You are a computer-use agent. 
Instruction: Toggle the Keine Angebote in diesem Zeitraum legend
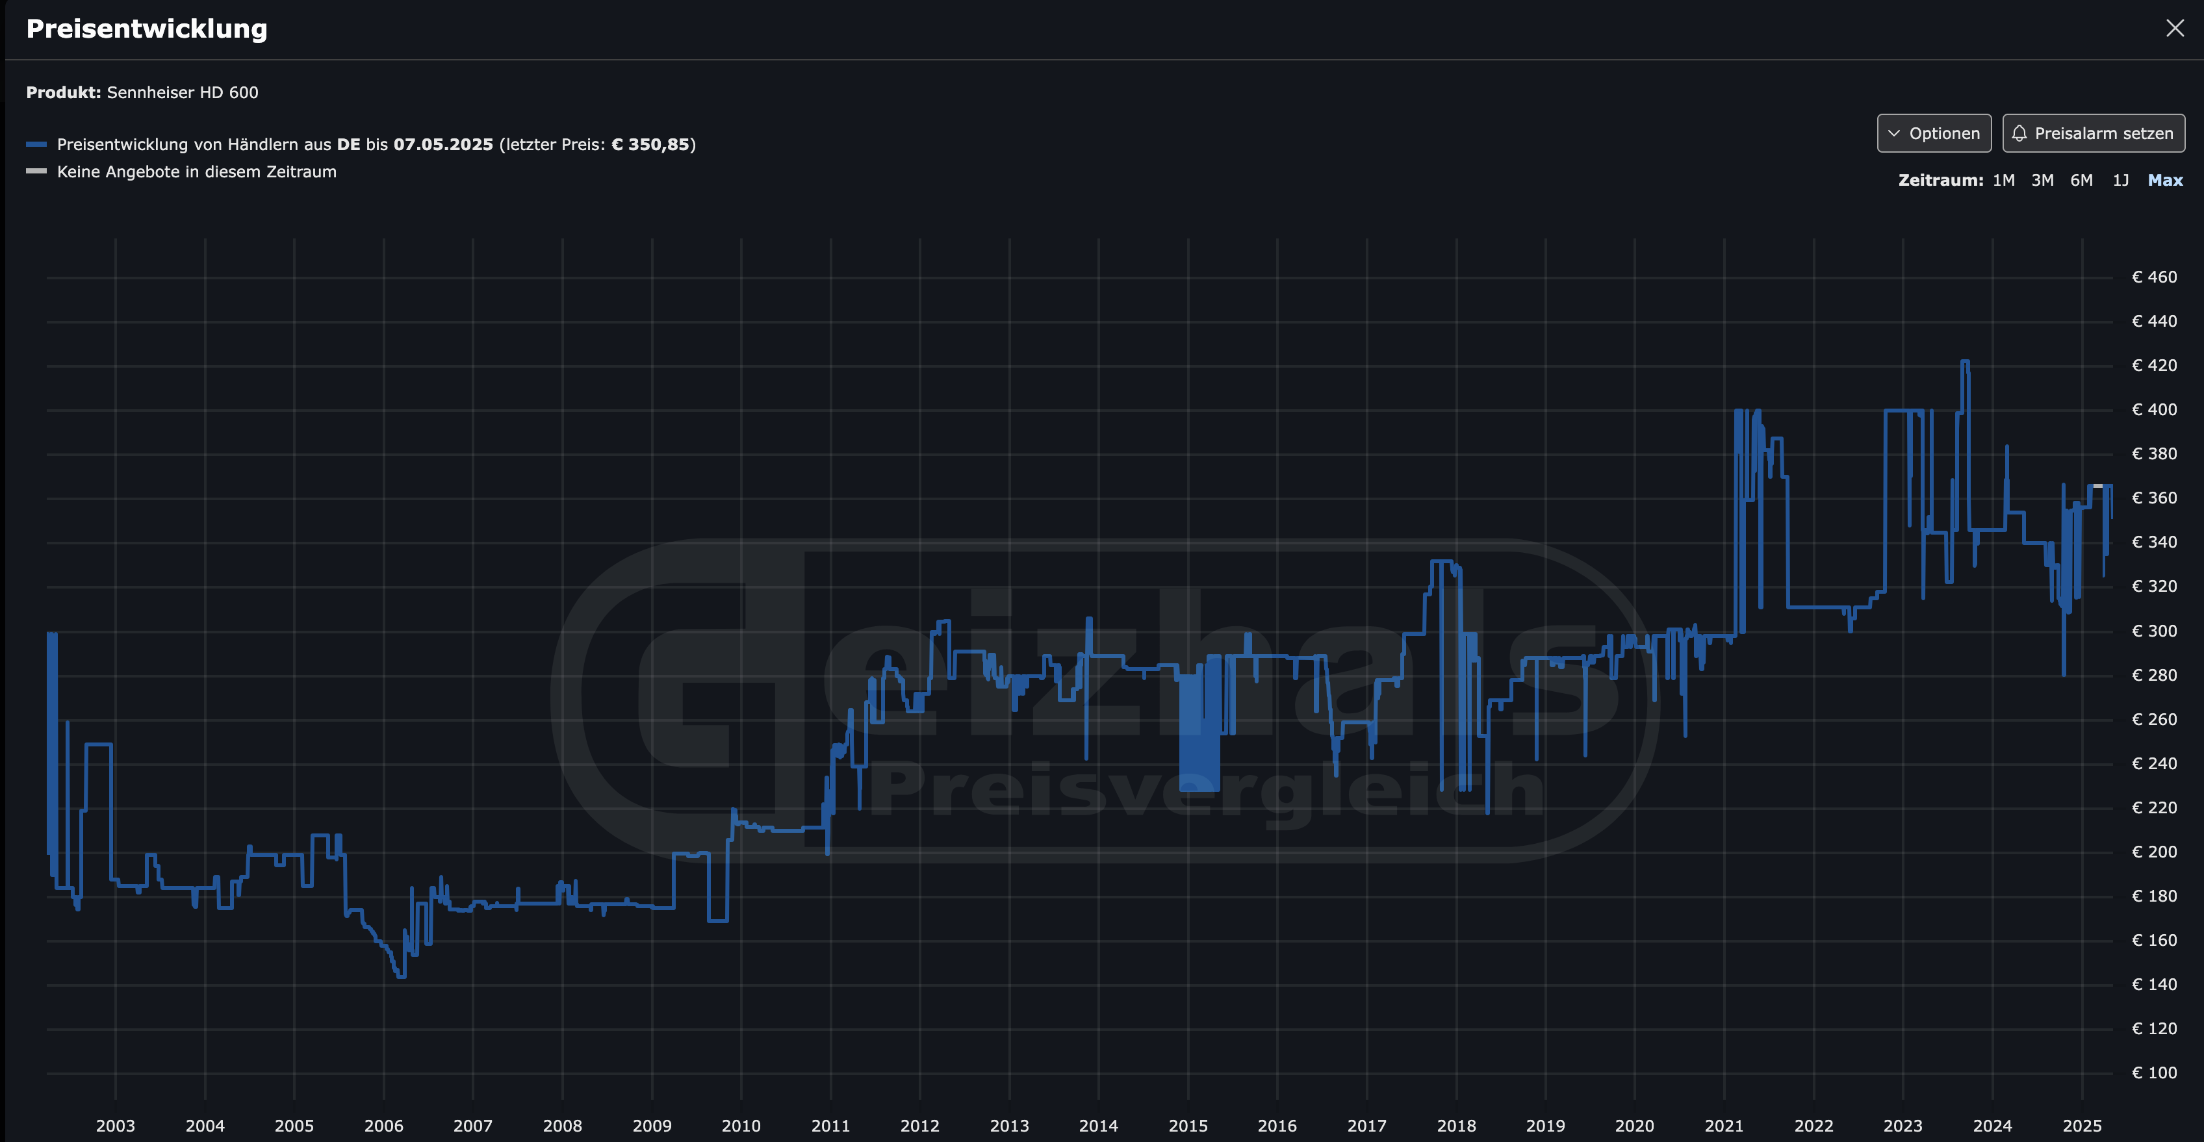[x=197, y=172]
